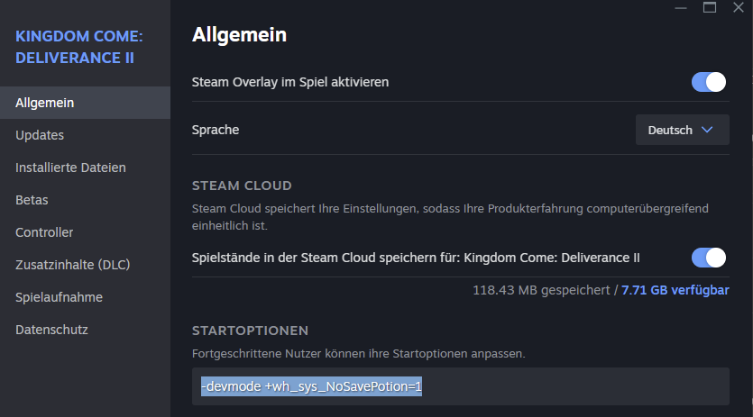
Task: Turn off Steam Cloud Spielstände toggle
Action: coord(709,258)
